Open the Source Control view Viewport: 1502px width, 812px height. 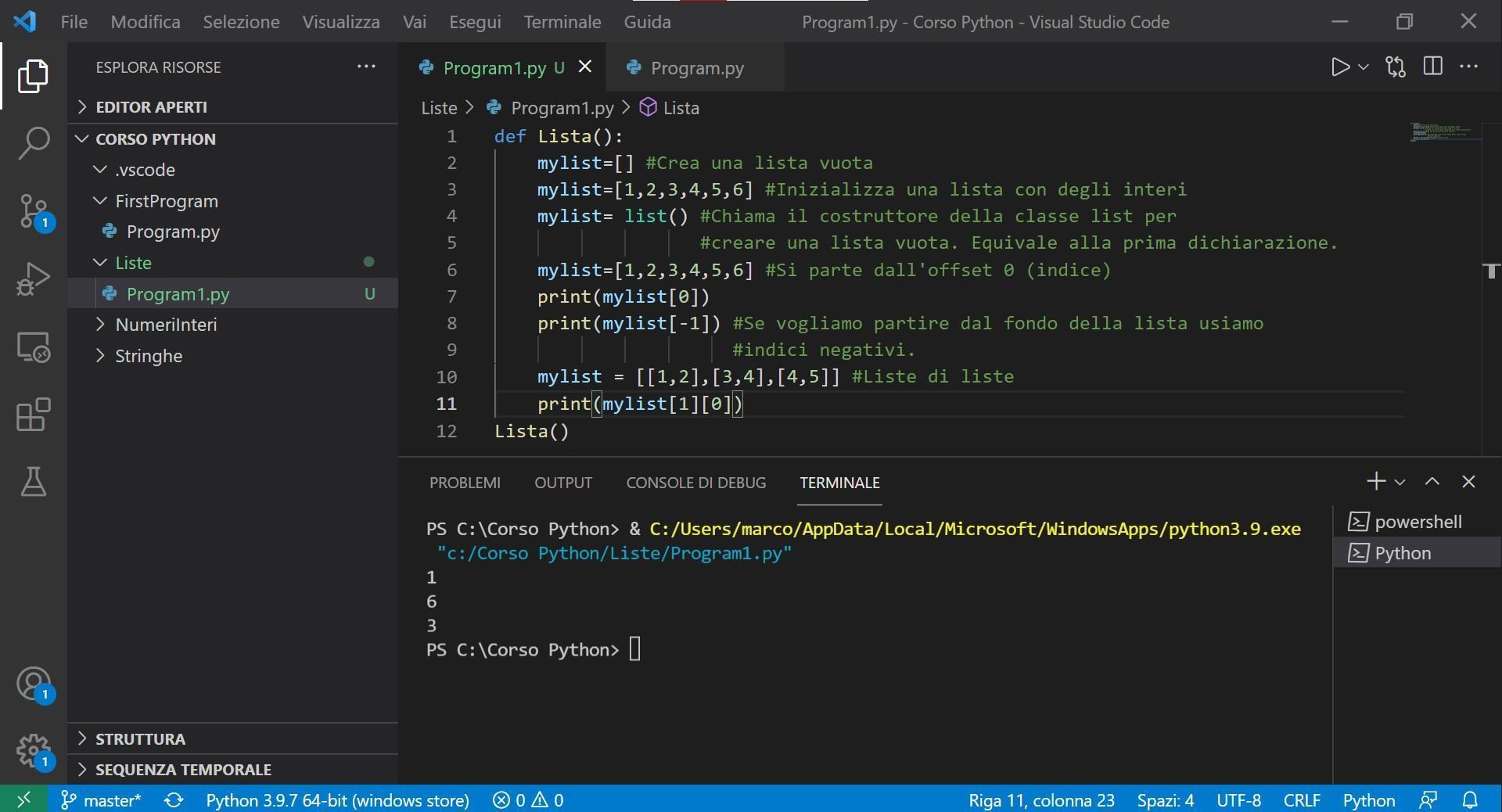[x=33, y=211]
